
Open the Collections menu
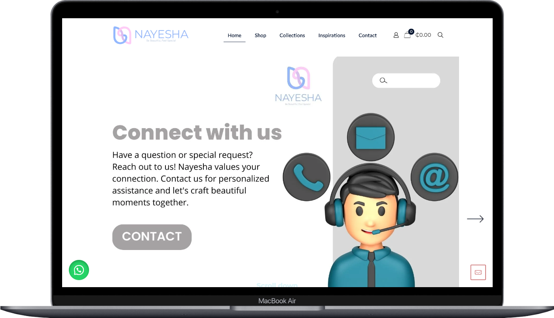[x=292, y=35]
